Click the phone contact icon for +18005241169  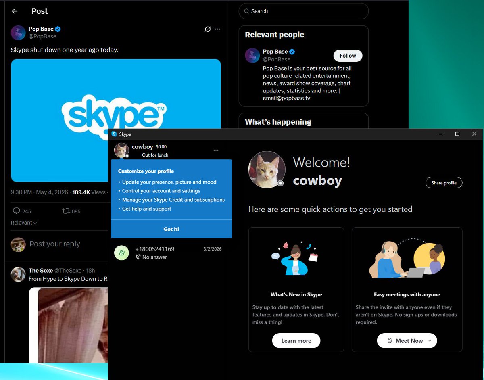(x=121, y=253)
